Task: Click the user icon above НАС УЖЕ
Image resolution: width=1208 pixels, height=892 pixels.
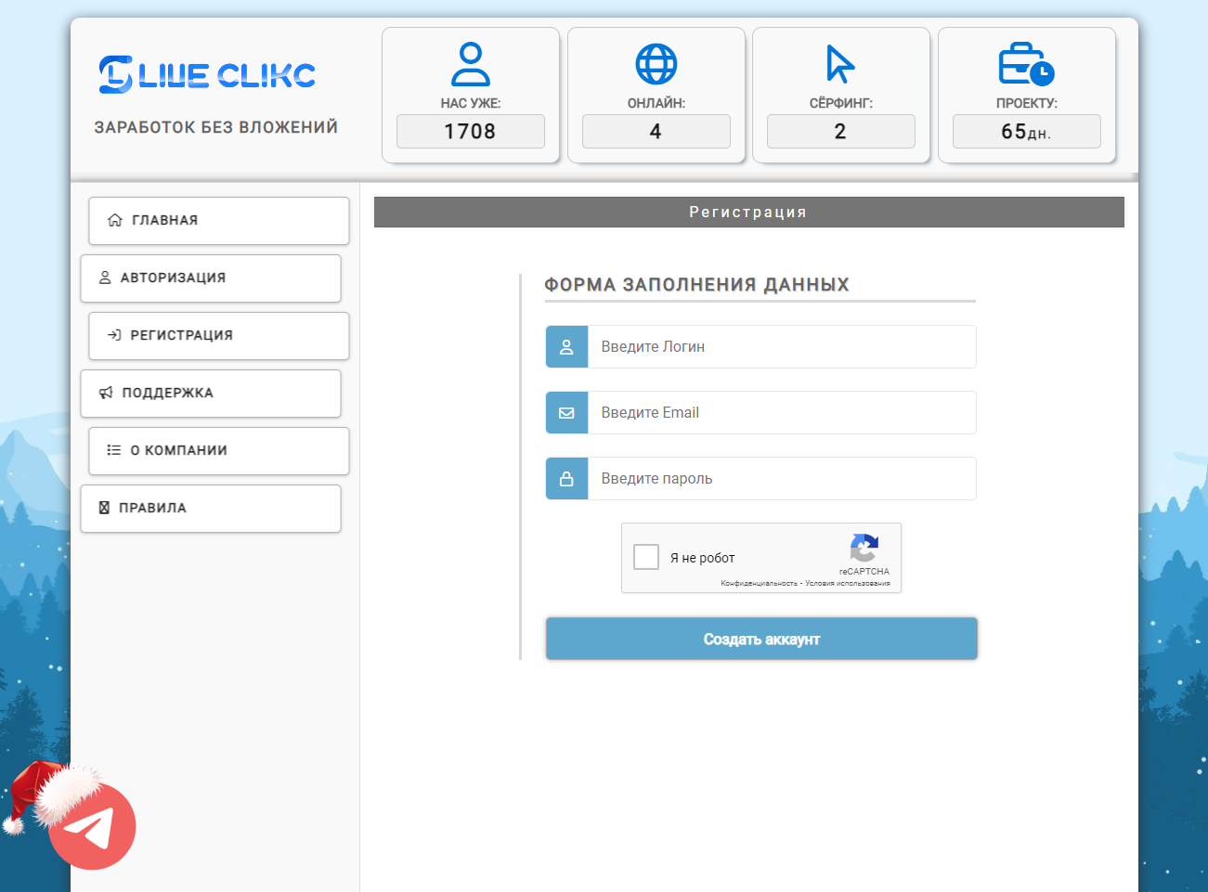Action: (471, 64)
